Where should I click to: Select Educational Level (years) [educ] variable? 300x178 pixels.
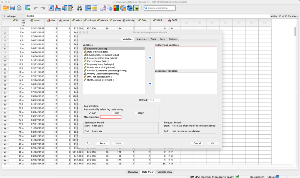[x=114, y=55]
